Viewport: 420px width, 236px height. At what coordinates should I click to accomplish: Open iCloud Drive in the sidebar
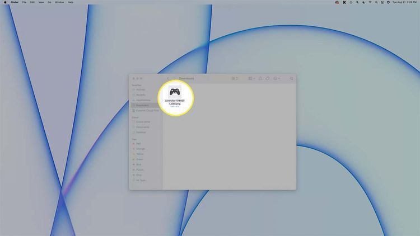coord(143,121)
